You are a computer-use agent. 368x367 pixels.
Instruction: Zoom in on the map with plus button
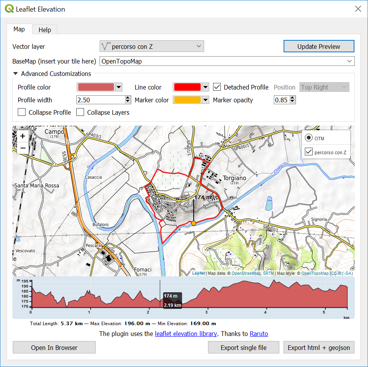(23, 136)
